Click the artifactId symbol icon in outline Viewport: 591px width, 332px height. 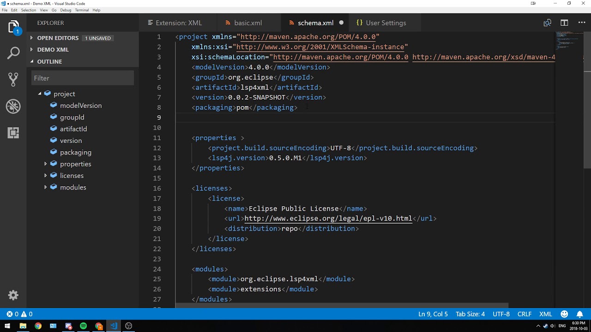click(54, 129)
